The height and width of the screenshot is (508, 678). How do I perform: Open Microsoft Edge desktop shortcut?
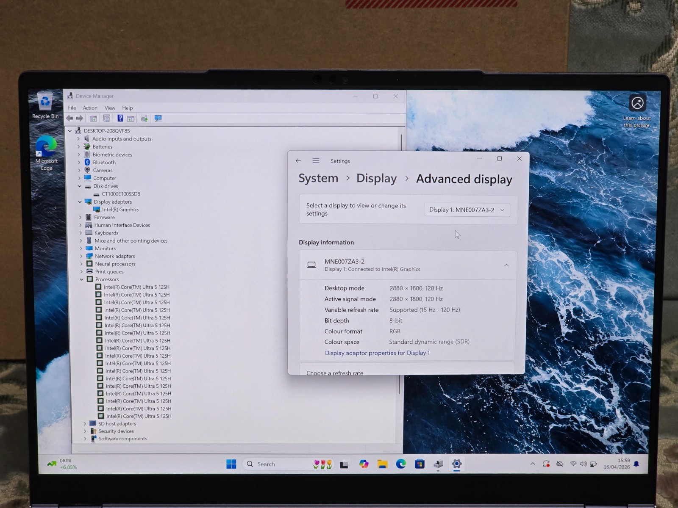point(46,153)
